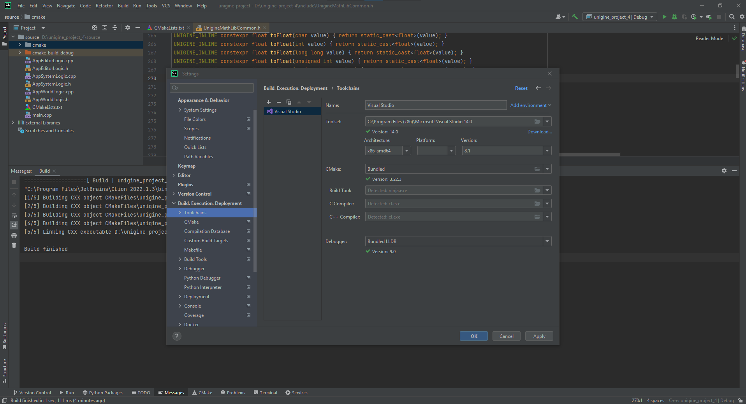Screen dimensions: 746x404
Task: Toggle soft-wrap in Messages output
Action: (14, 215)
